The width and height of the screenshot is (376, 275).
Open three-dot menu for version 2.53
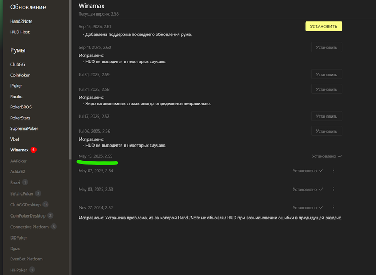pyautogui.click(x=334, y=189)
